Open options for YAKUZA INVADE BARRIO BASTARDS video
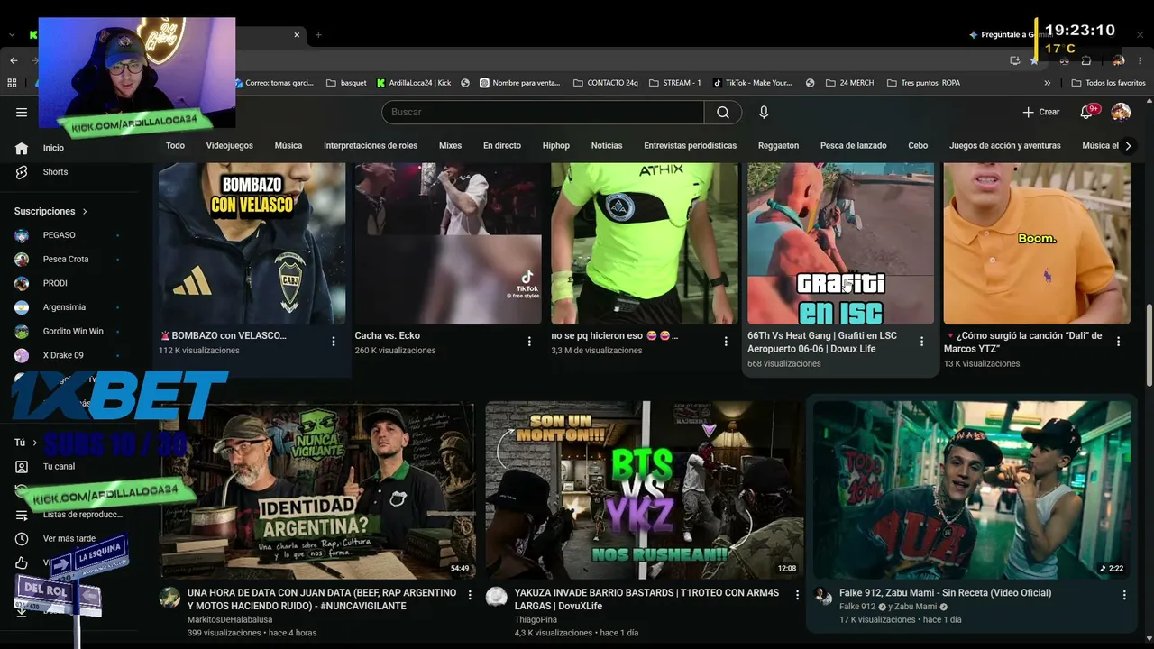Viewport: 1154px width, 649px height. click(x=797, y=595)
